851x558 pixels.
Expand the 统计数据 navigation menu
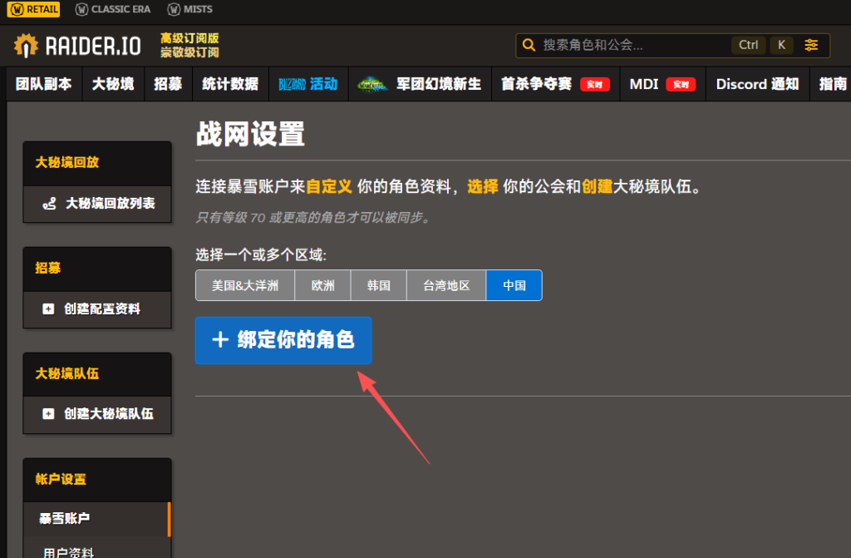[231, 84]
